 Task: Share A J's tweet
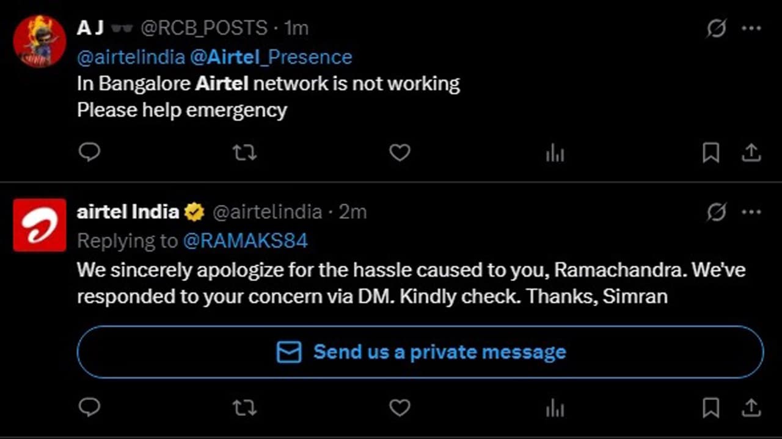[751, 152]
